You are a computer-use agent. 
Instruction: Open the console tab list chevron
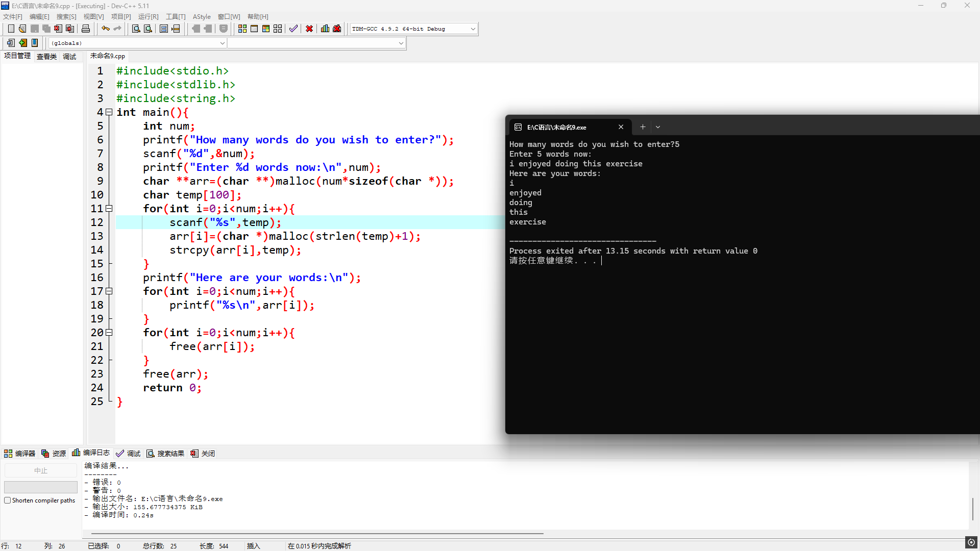pyautogui.click(x=658, y=127)
